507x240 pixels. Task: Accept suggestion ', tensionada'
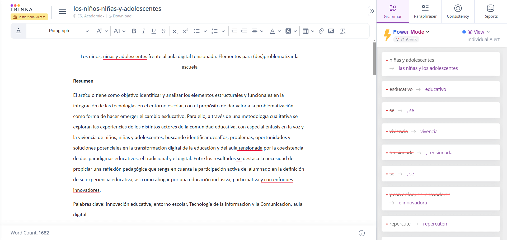pos(439,152)
